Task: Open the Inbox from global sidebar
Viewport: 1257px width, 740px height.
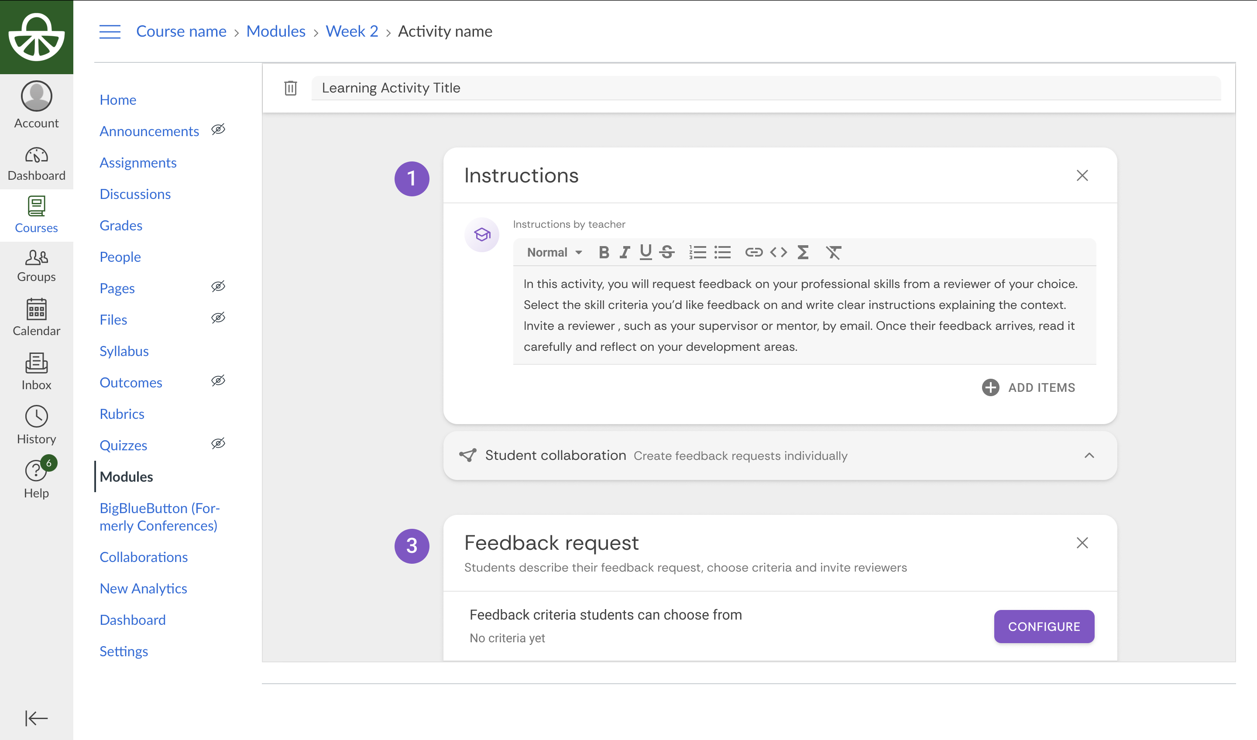Action: click(x=36, y=371)
